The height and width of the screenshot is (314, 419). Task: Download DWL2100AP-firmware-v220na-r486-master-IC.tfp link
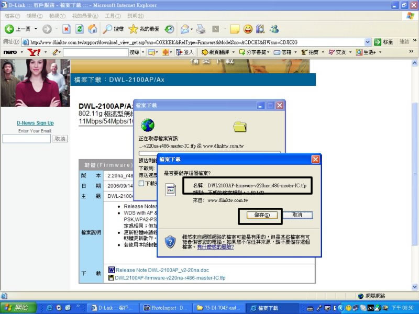pos(170,278)
